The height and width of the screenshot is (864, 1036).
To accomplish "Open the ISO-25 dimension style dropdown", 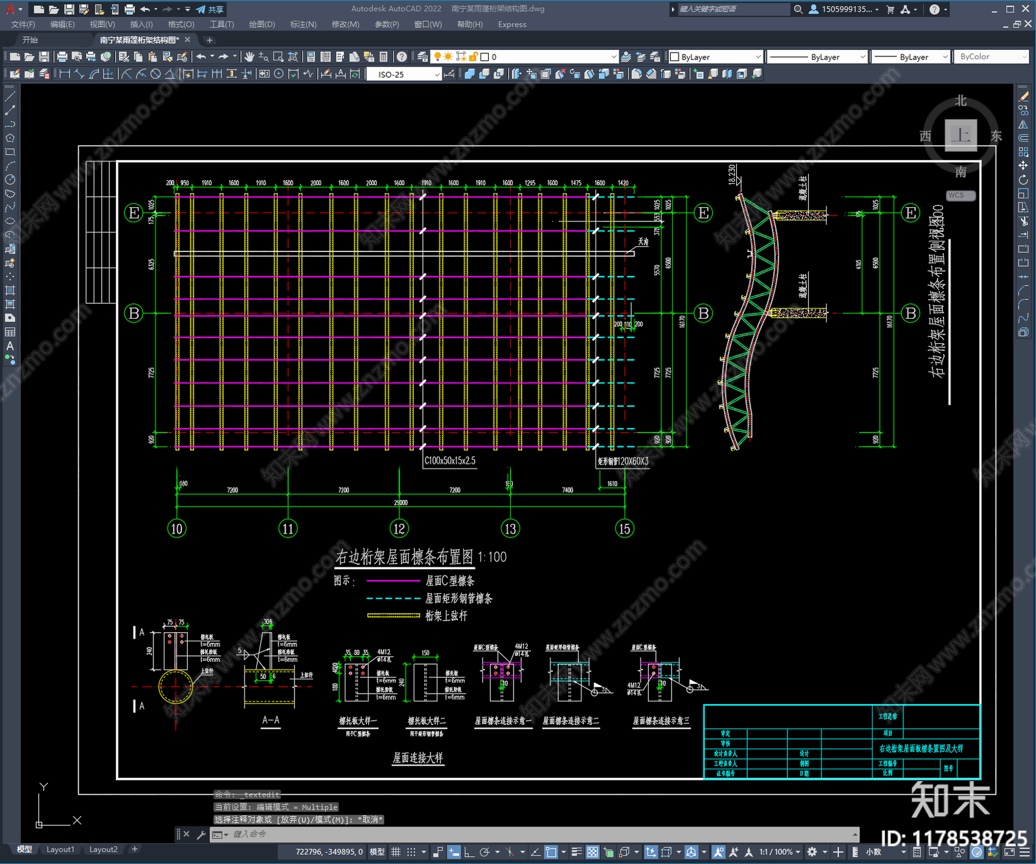I will point(404,74).
